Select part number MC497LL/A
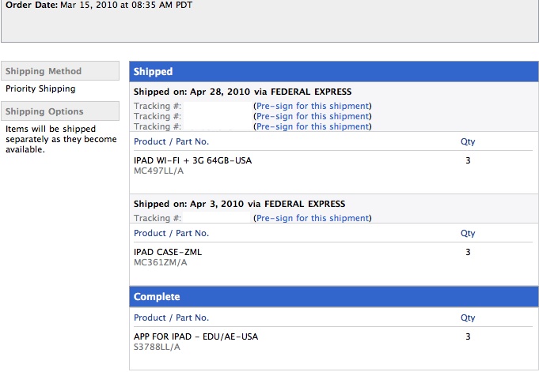Screen dimensions: 539x372 coord(158,171)
